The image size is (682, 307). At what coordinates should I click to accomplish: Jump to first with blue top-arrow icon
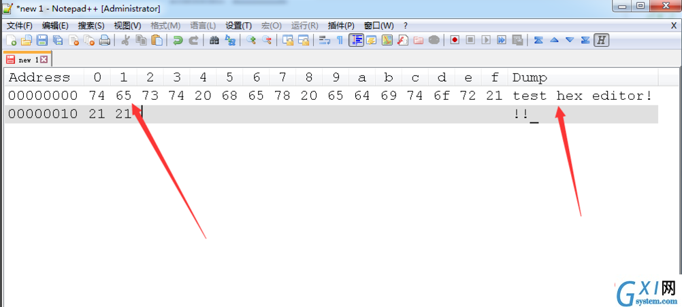(x=538, y=40)
